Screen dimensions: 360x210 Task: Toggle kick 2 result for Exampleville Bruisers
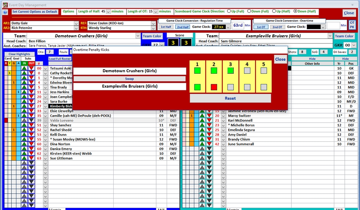[214, 87]
